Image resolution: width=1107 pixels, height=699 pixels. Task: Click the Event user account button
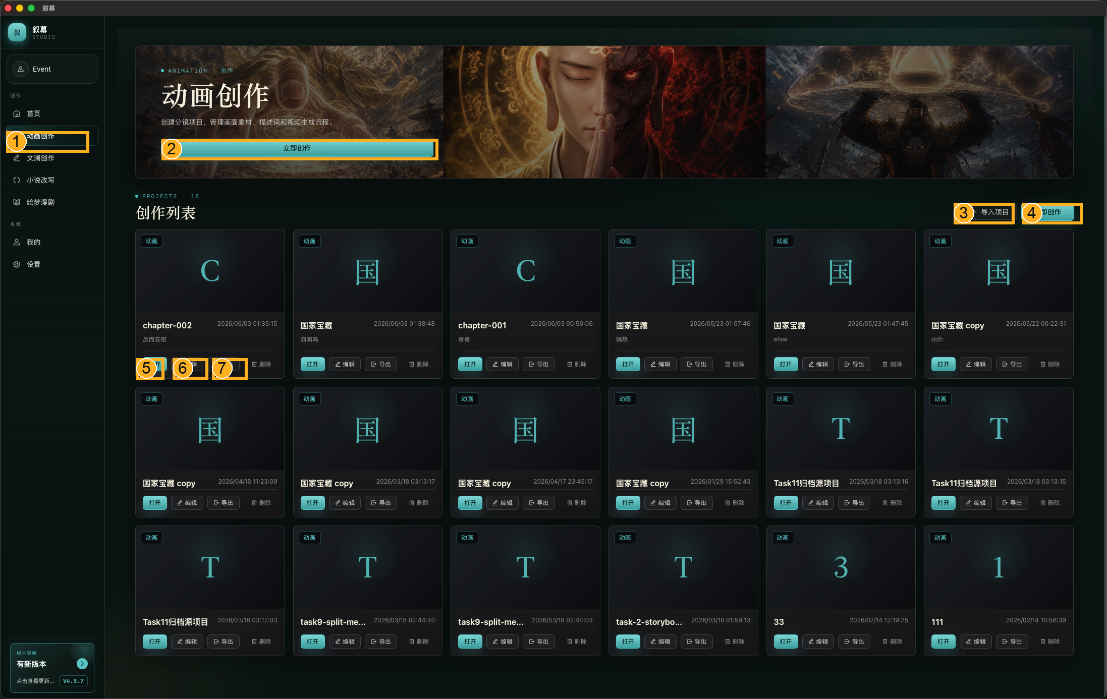[x=52, y=69]
